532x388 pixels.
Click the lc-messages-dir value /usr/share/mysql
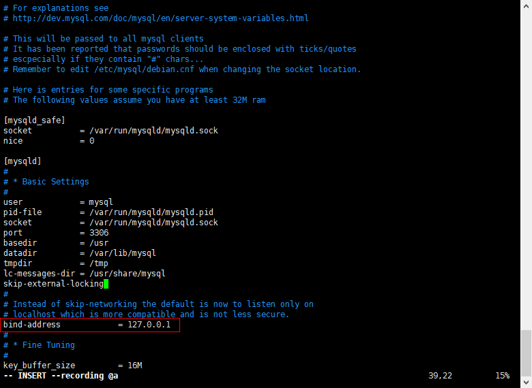click(x=128, y=274)
